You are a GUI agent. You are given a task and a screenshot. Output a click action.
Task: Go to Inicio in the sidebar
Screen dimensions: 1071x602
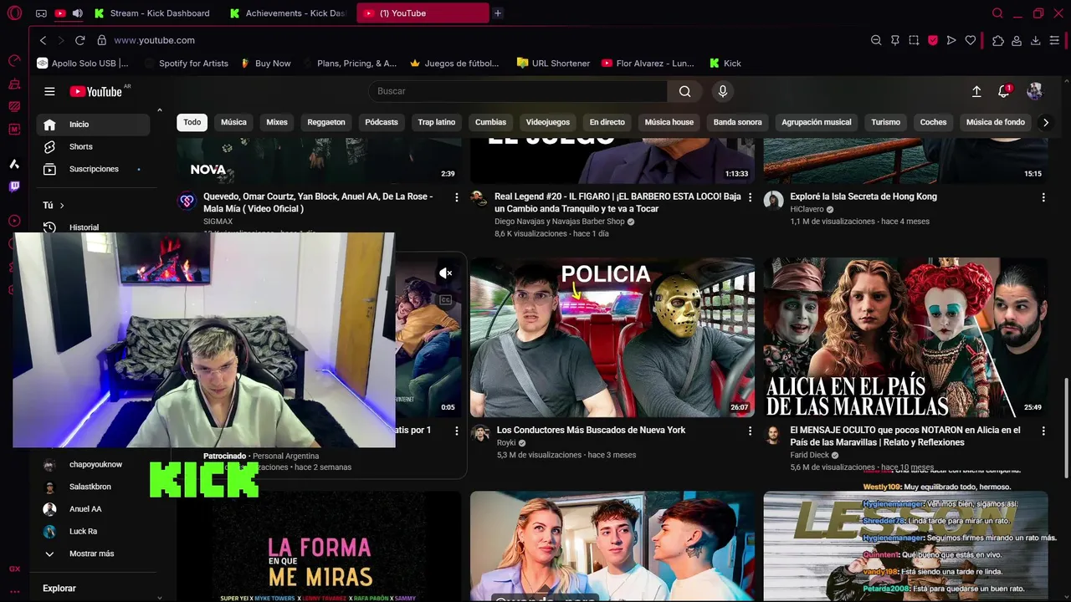coord(93,125)
